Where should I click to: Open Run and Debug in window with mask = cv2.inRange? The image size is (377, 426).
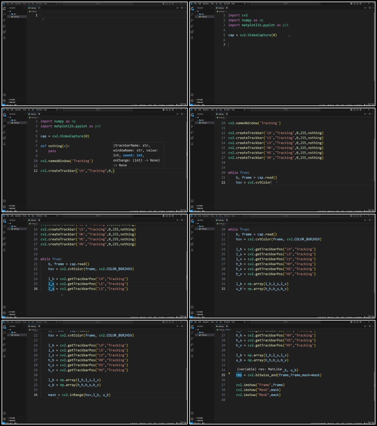pyautogui.click(x=4, y=344)
